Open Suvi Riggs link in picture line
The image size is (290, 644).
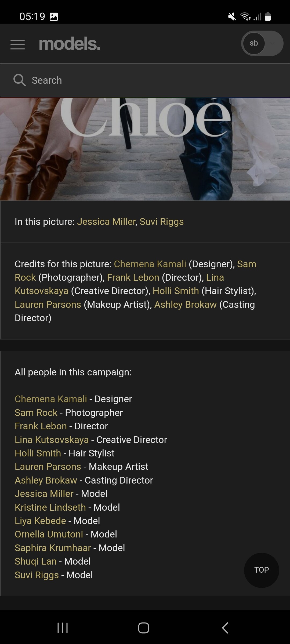pyautogui.click(x=161, y=222)
